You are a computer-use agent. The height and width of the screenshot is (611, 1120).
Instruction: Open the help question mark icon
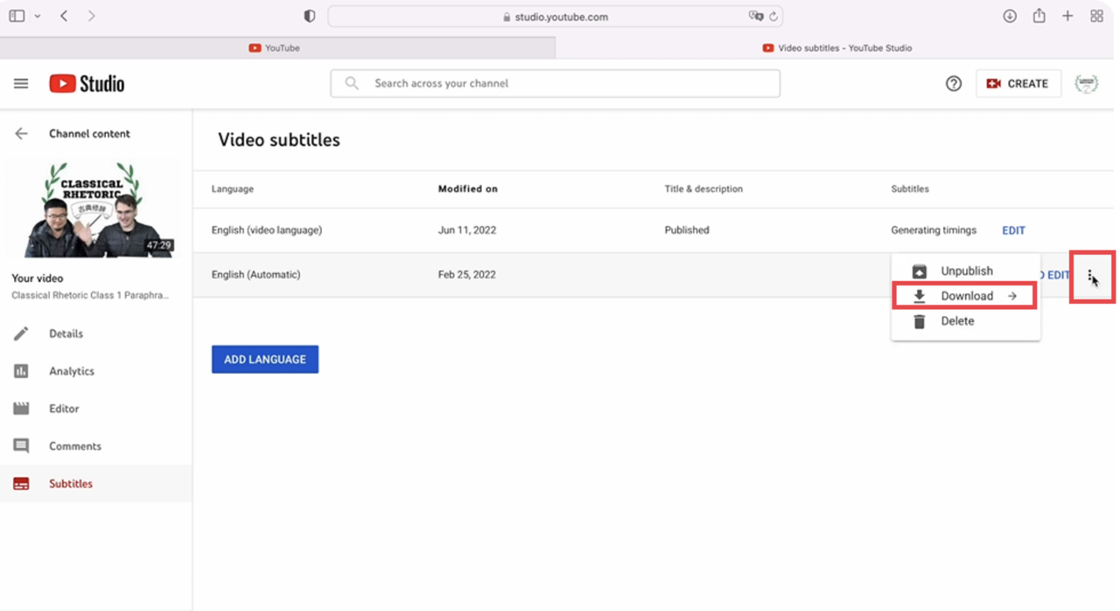(954, 83)
